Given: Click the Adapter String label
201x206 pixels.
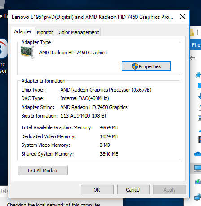Looking at the screenshot, I should [38, 107].
